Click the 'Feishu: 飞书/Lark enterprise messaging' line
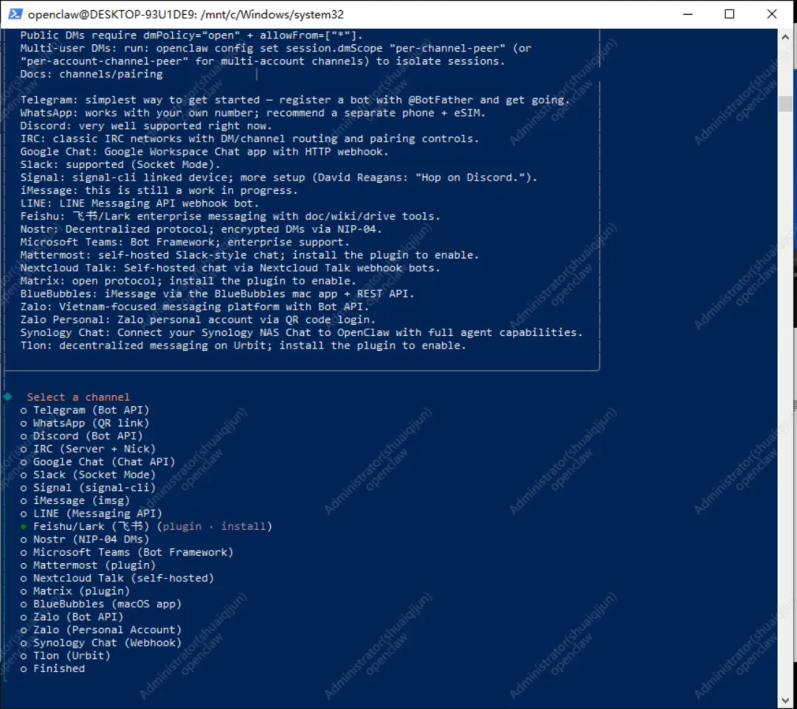The image size is (797, 709). (x=230, y=217)
